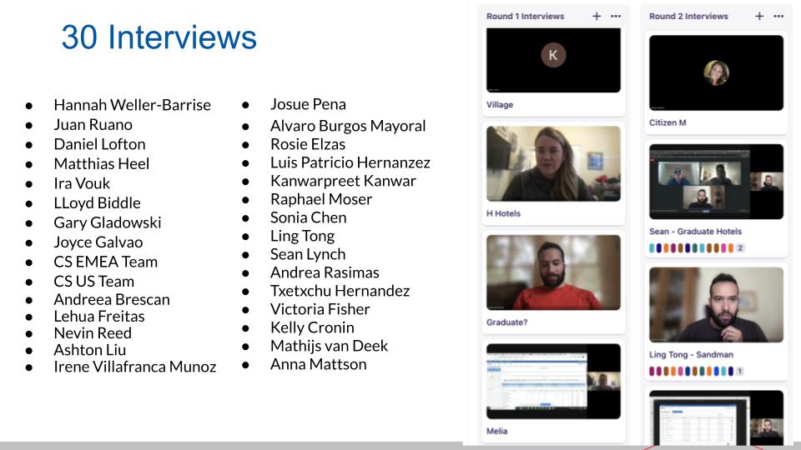This screenshot has width=801, height=450.
Task: Click the count badge on Sean card
Action: 739,247
